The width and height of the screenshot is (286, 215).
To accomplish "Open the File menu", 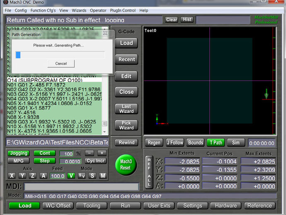I will (8, 10).
